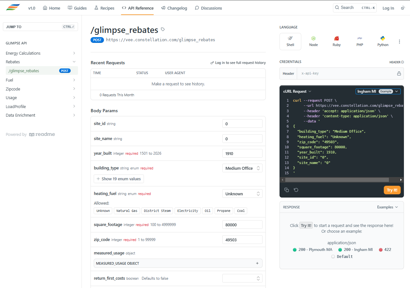Viewport: 410px width, 288px height.
Task: Switch to the API Reference tab
Action: (x=138, y=8)
